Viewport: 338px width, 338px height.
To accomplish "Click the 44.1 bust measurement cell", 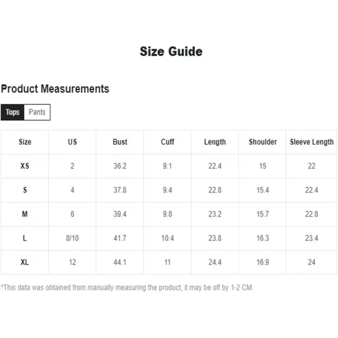I will point(120,262).
